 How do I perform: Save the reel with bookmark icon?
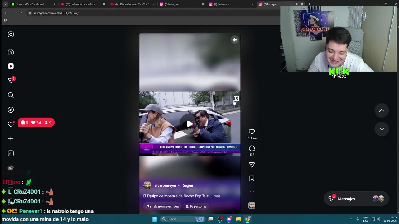252,179
